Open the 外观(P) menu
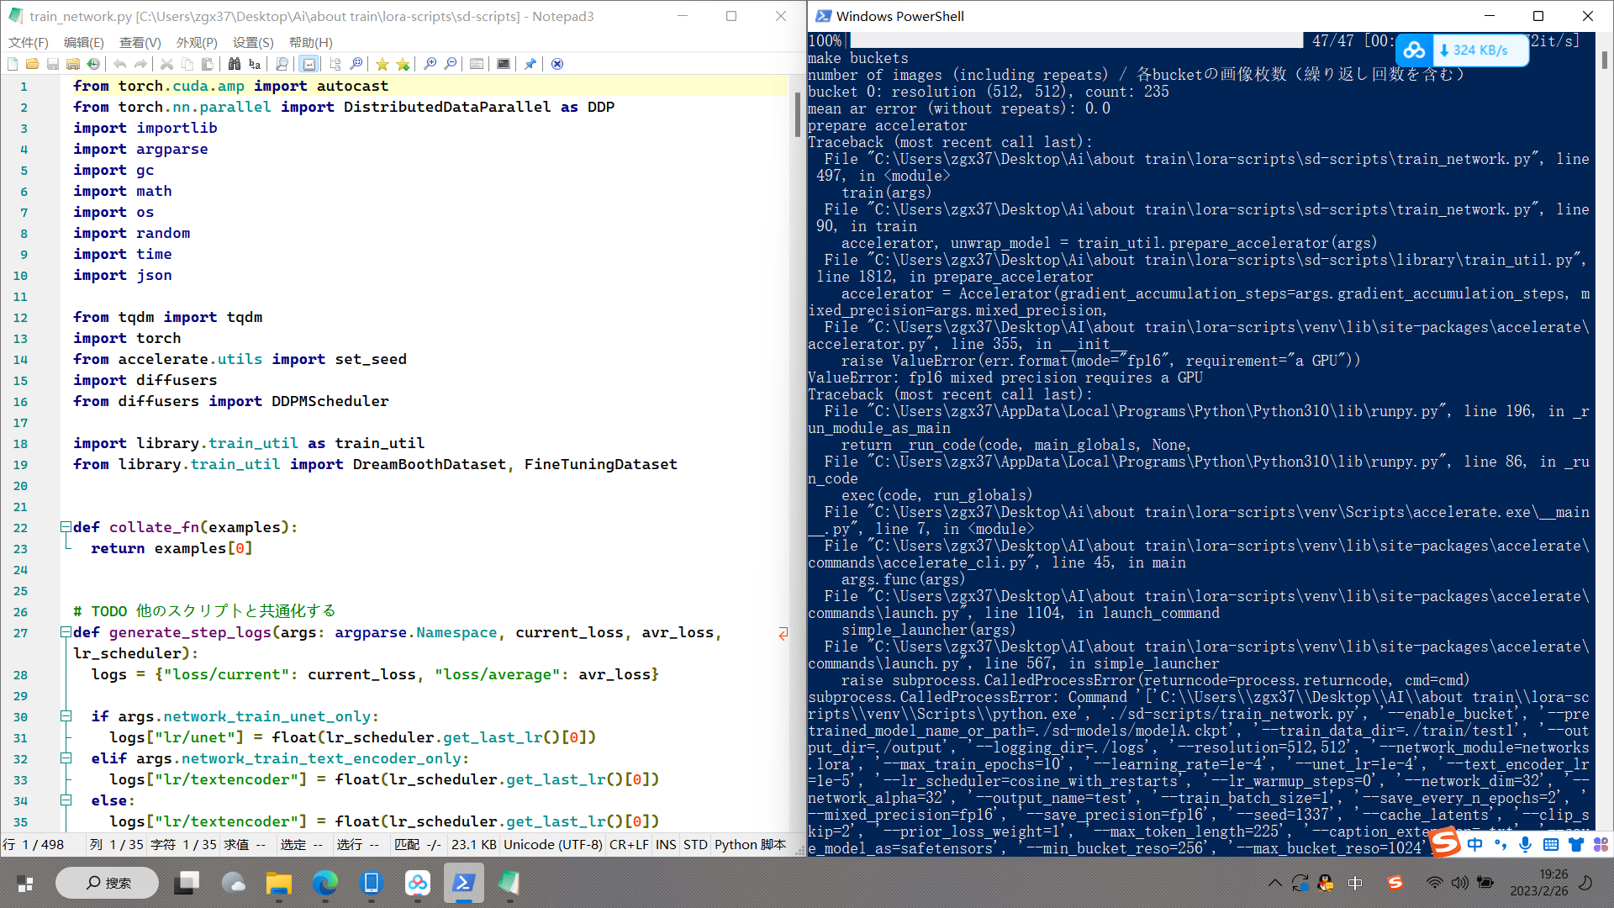Image resolution: width=1614 pixels, height=908 pixels. [197, 42]
